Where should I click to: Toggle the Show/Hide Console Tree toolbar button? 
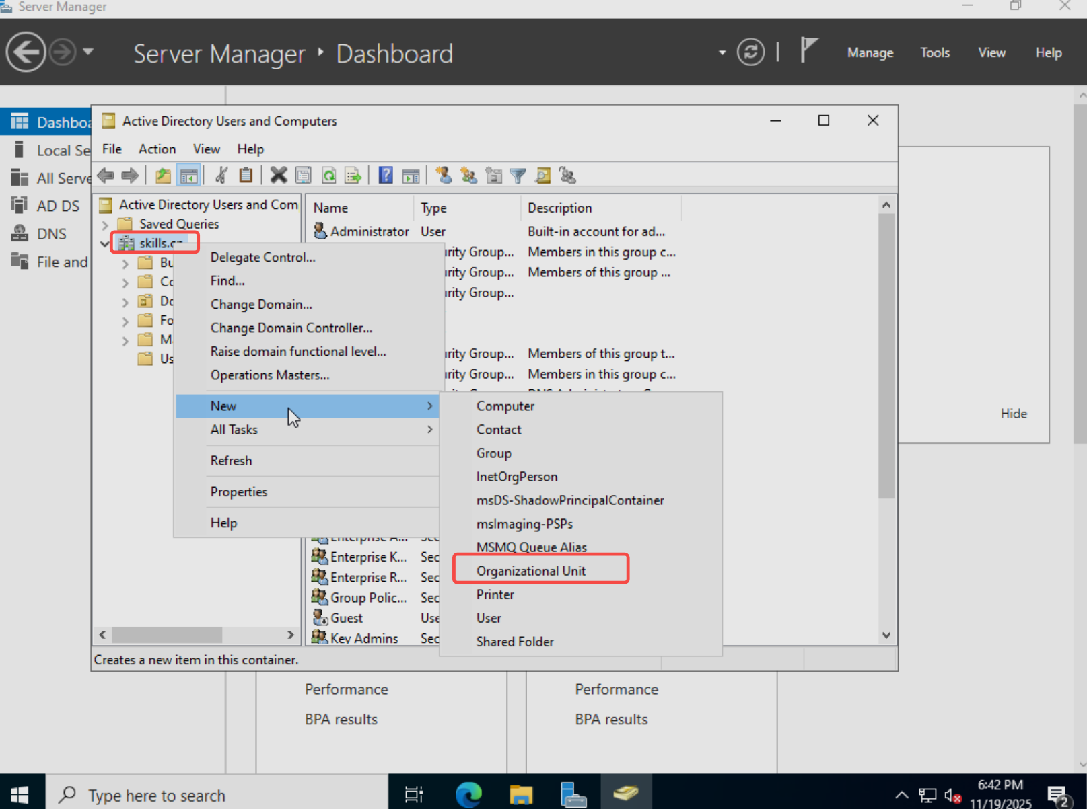pos(188,176)
